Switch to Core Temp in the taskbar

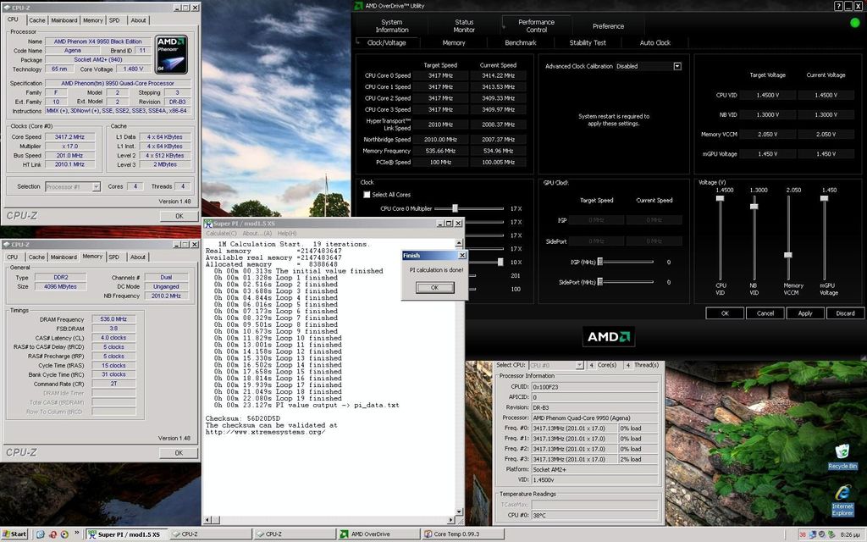(463, 534)
